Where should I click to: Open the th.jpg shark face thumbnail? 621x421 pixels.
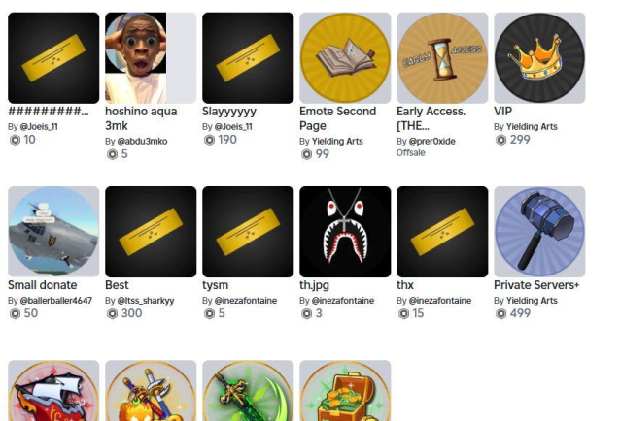(x=345, y=232)
